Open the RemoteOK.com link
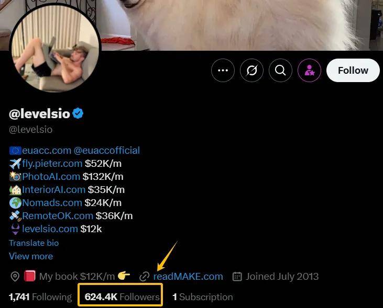Image resolution: width=383 pixels, height=308 pixels. pyautogui.click(x=58, y=216)
